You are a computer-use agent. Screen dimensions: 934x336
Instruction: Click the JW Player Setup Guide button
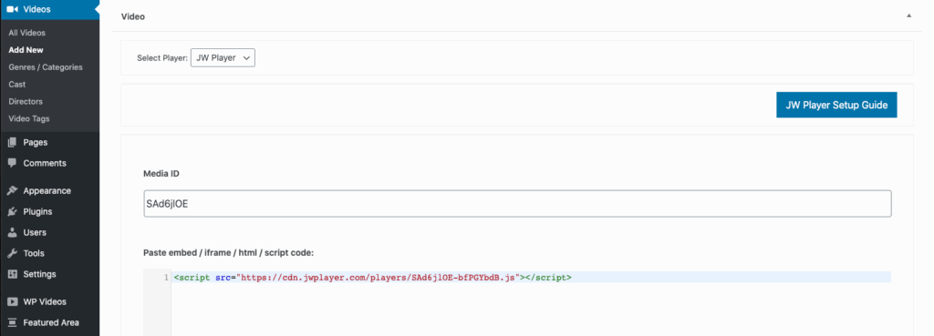(836, 105)
